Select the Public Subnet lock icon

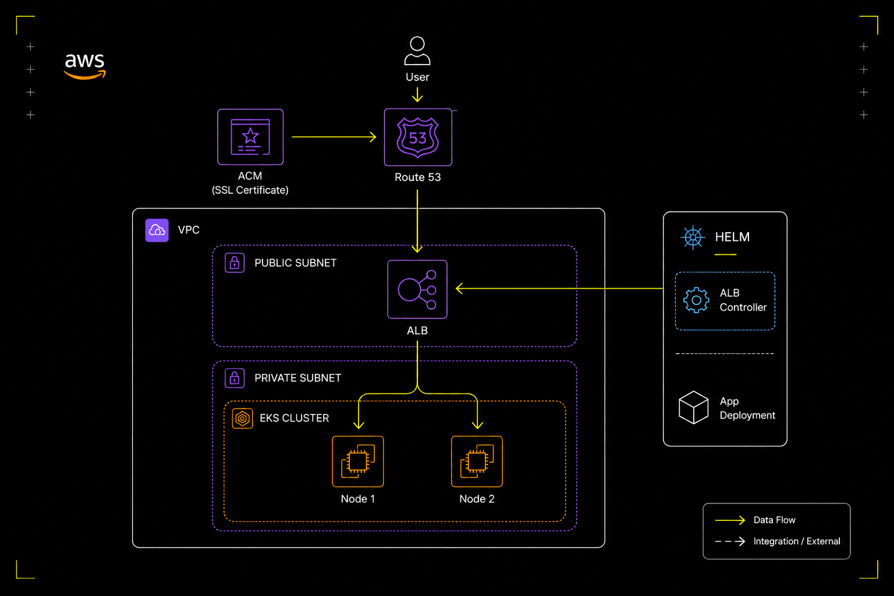click(235, 263)
